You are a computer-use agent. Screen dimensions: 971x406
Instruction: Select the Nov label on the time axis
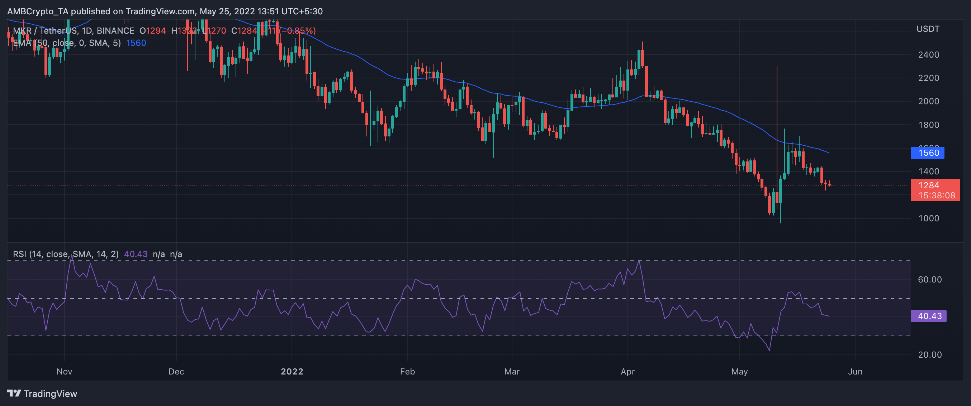coord(64,371)
